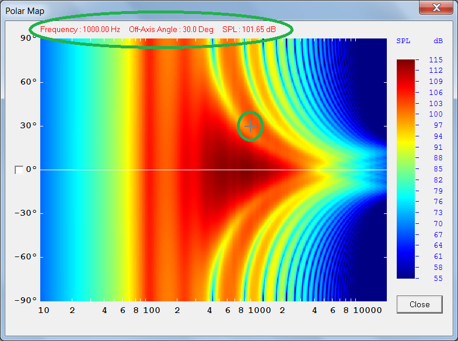Click the blue crosshair on the map

250,126
